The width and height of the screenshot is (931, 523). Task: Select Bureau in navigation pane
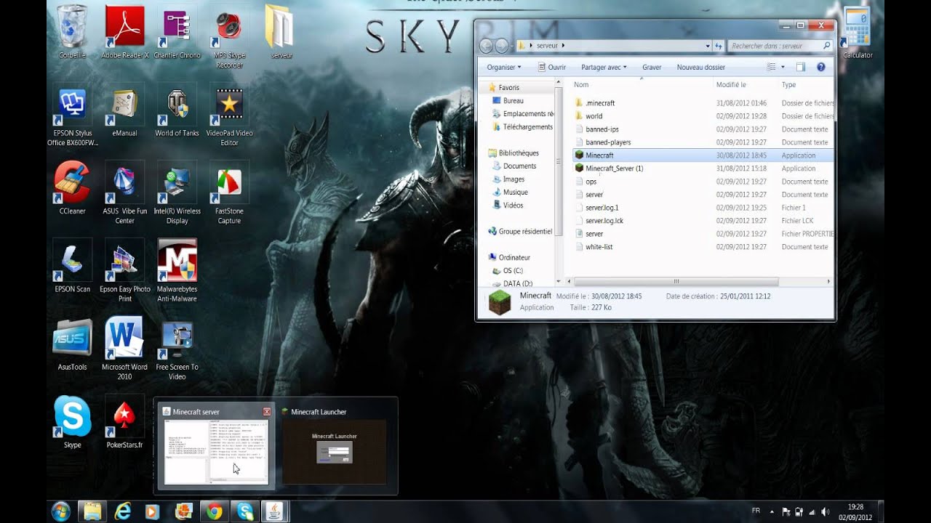click(514, 100)
